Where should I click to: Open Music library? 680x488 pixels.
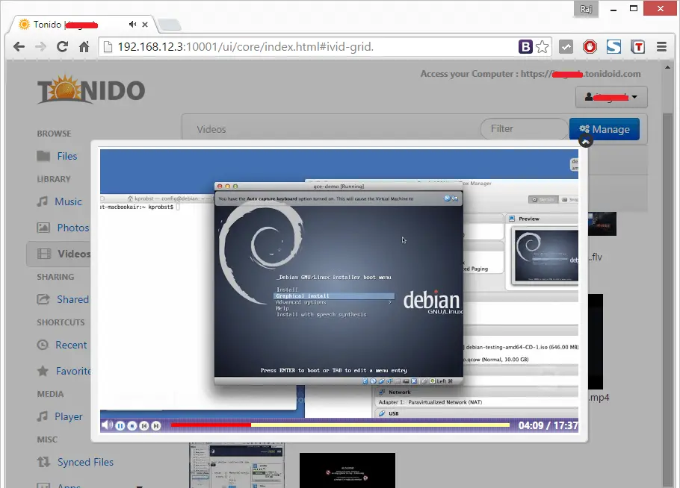pyautogui.click(x=68, y=201)
